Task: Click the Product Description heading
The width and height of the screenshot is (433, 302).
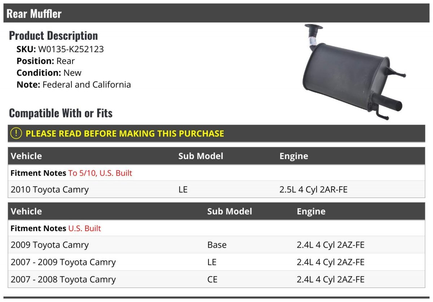Action: pos(53,35)
